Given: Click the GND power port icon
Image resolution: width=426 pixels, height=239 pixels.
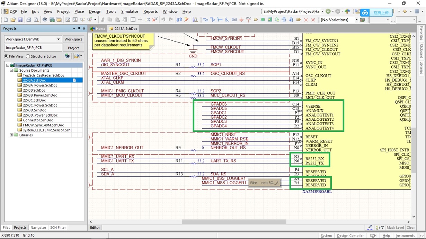Looking at the screenshot, I should tap(241, 20).
